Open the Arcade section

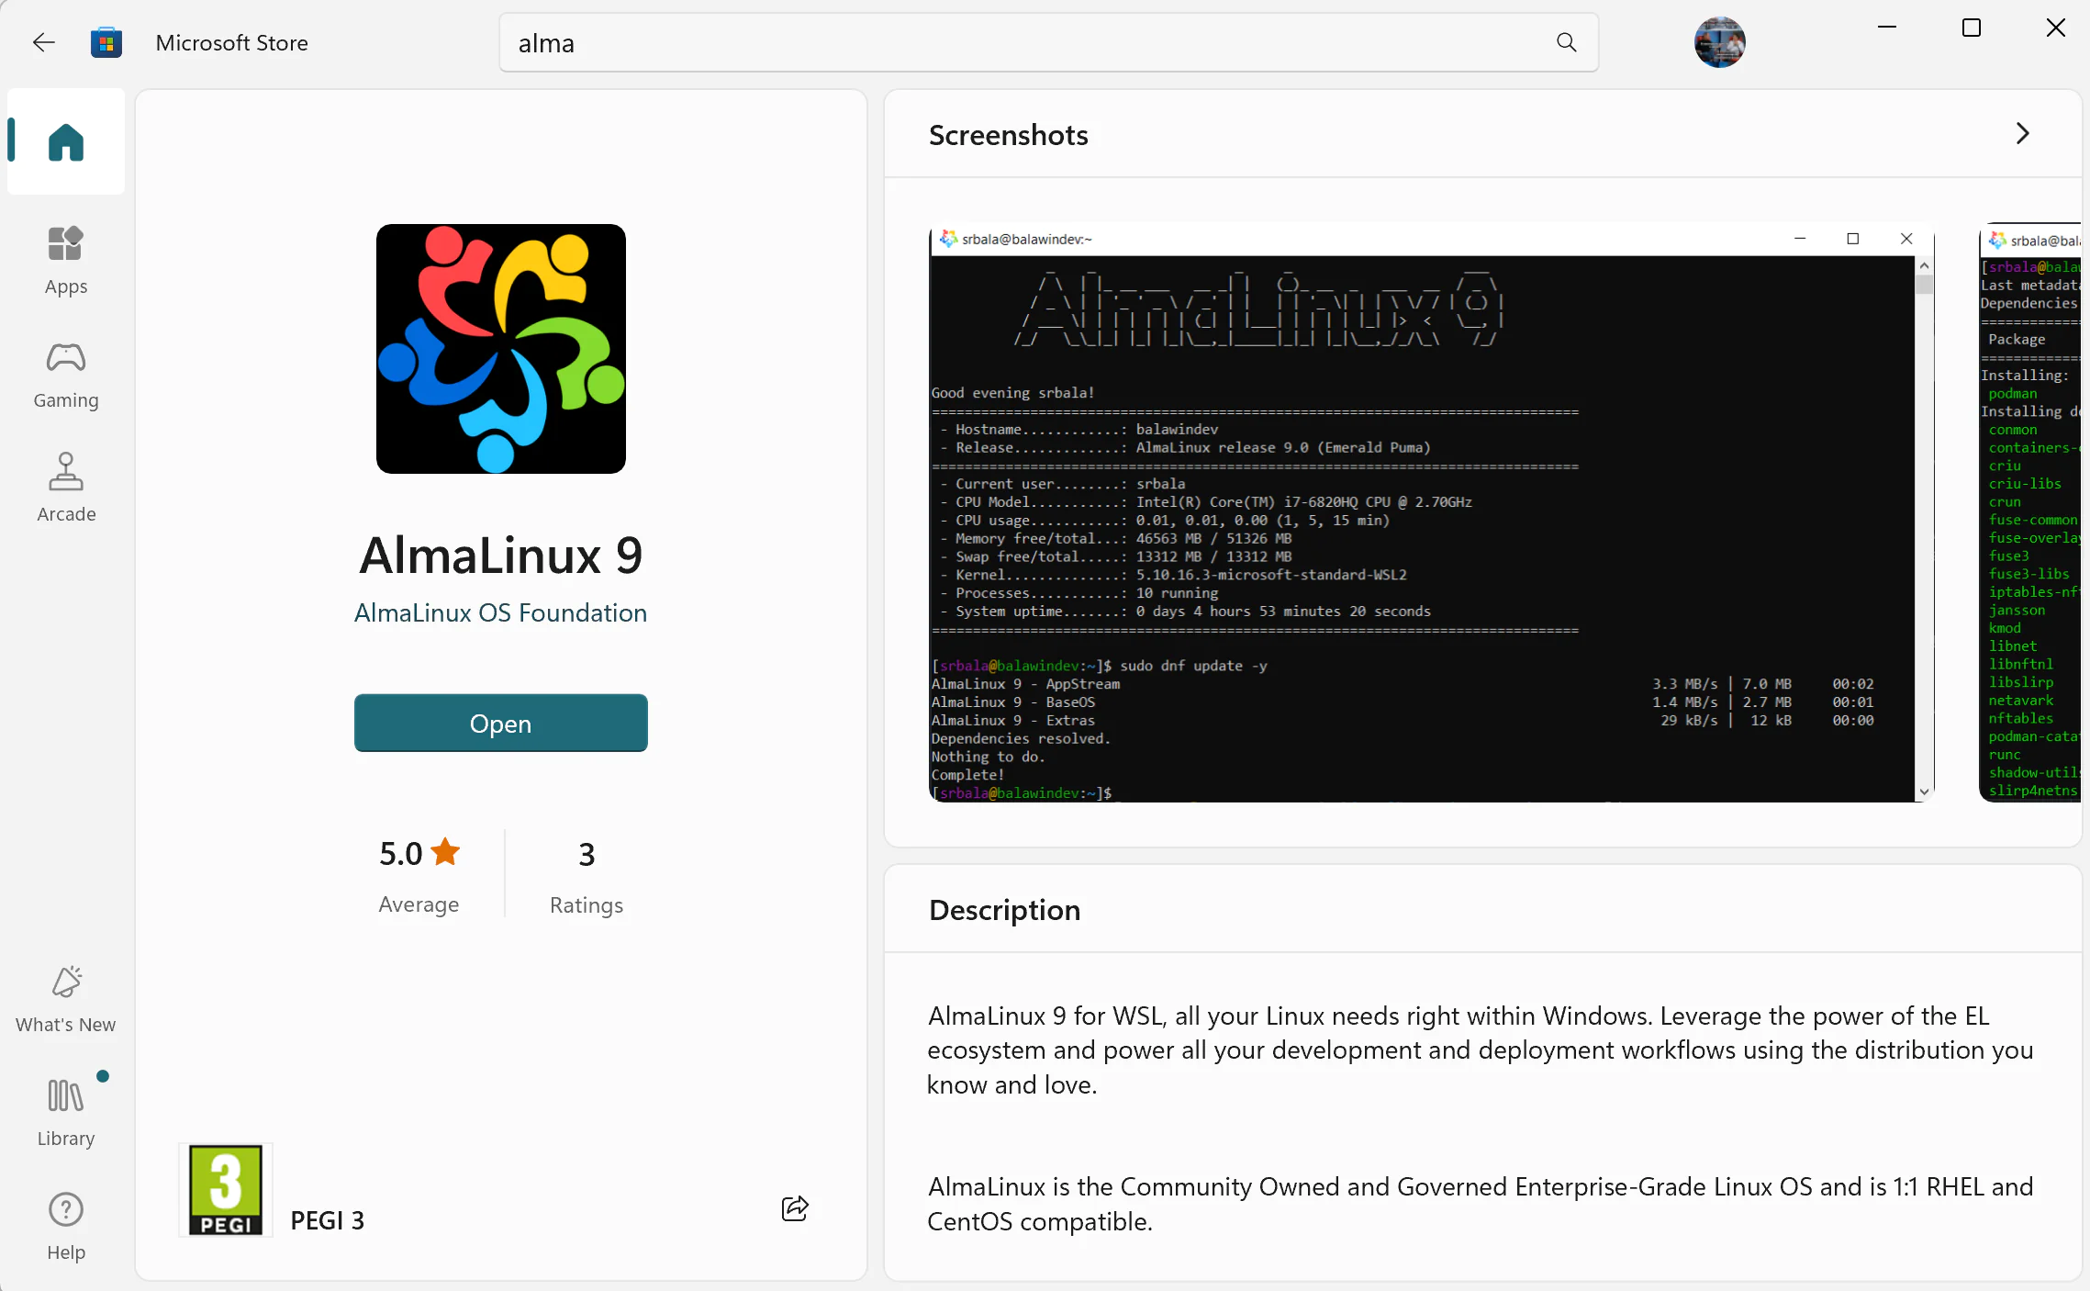click(66, 488)
